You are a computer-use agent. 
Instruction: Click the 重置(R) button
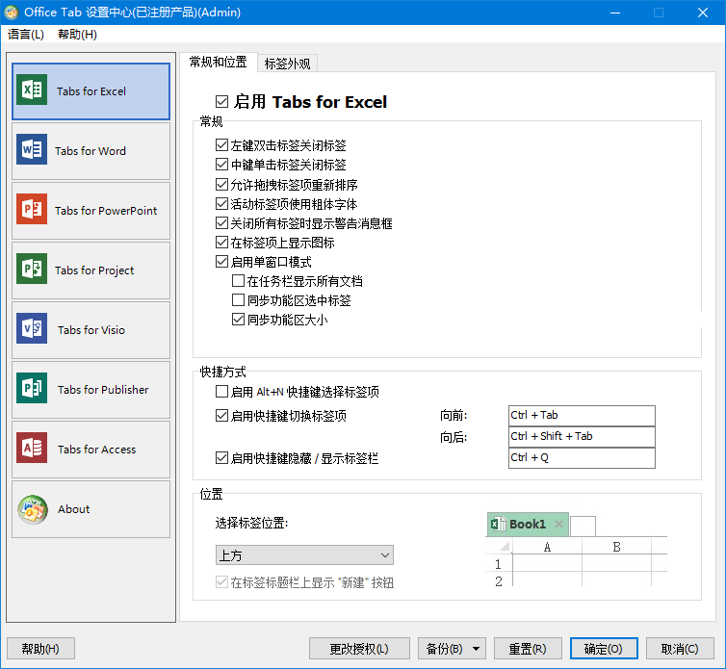pyautogui.click(x=528, y=649)
